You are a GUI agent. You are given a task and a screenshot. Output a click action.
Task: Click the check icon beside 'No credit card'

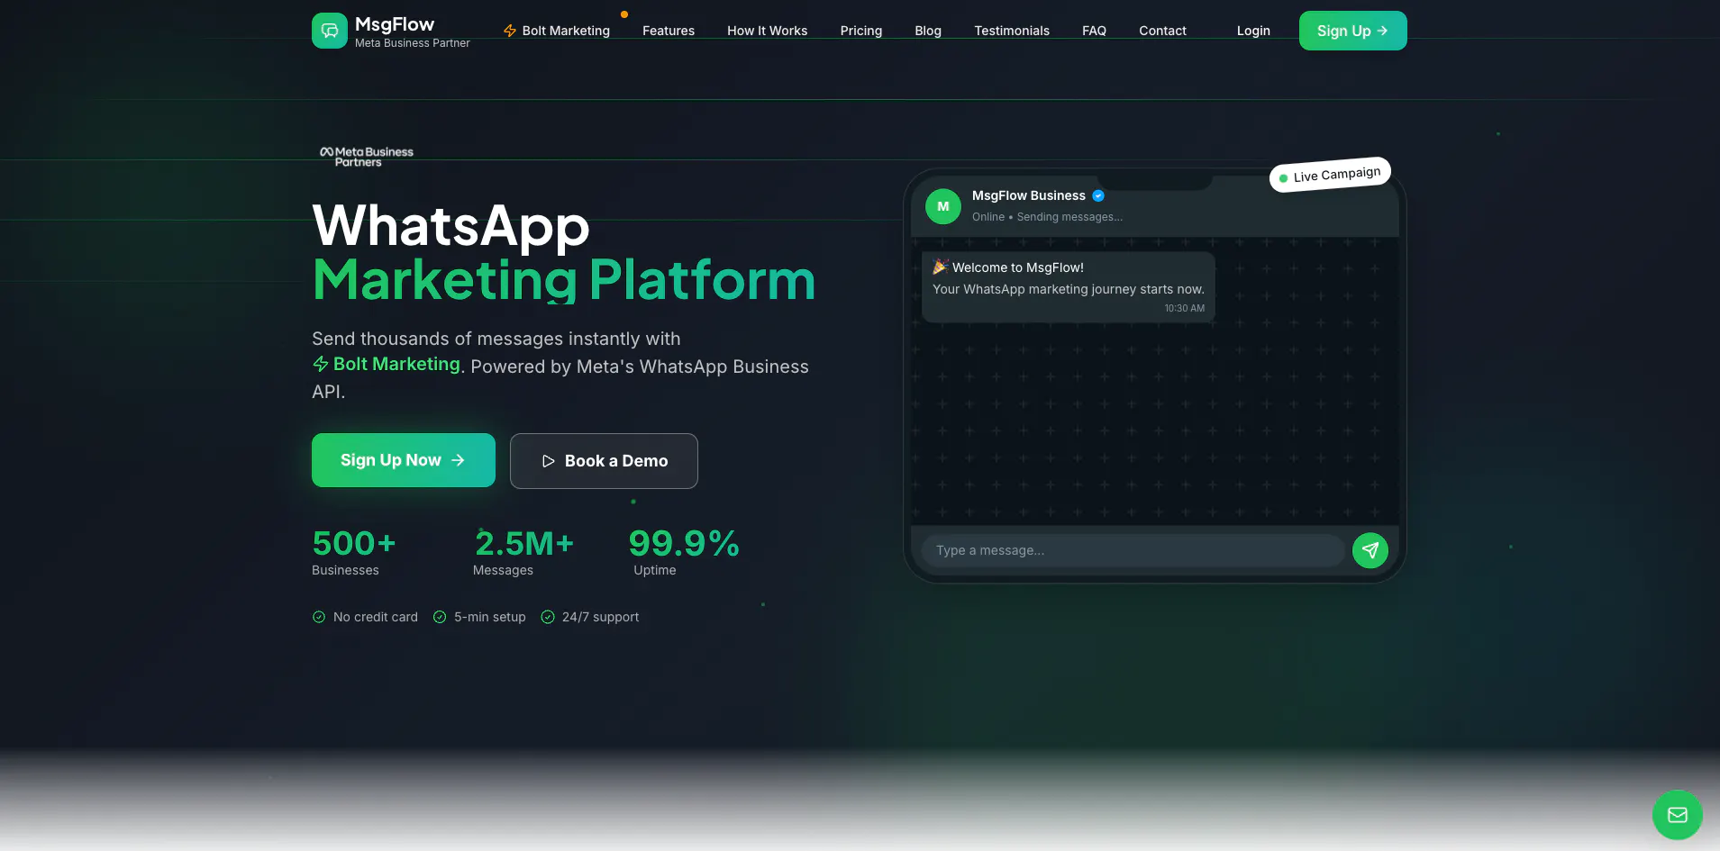click(x=319, y=617)
